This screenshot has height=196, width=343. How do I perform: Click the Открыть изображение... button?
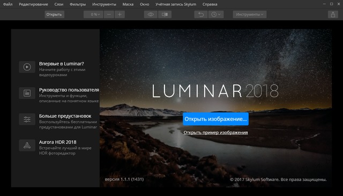(x=215, y=119)
